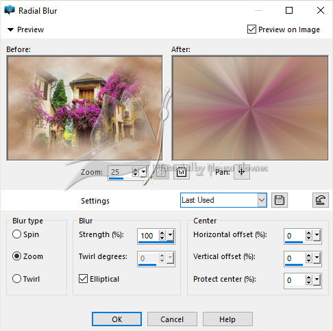
Task: Collapse the Preview section triangle
Action: [10, 29]
